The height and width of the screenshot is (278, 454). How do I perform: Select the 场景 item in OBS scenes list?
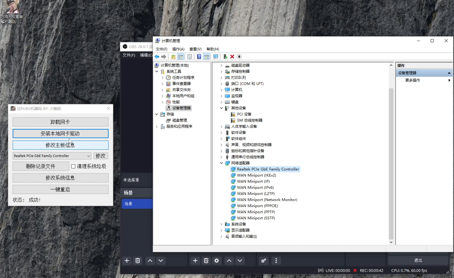[x=137, y=204]
